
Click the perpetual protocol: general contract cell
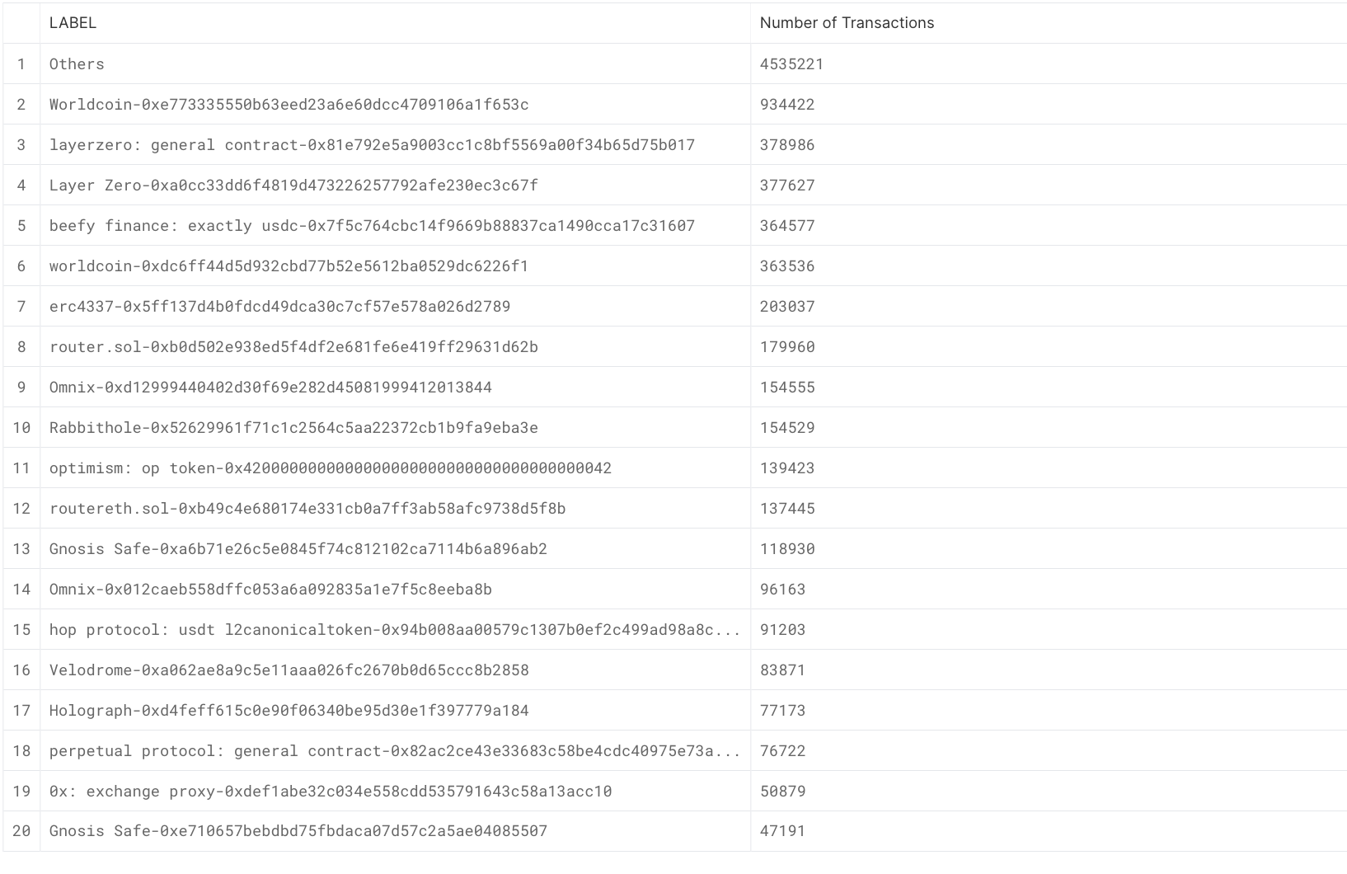point(394,751)
